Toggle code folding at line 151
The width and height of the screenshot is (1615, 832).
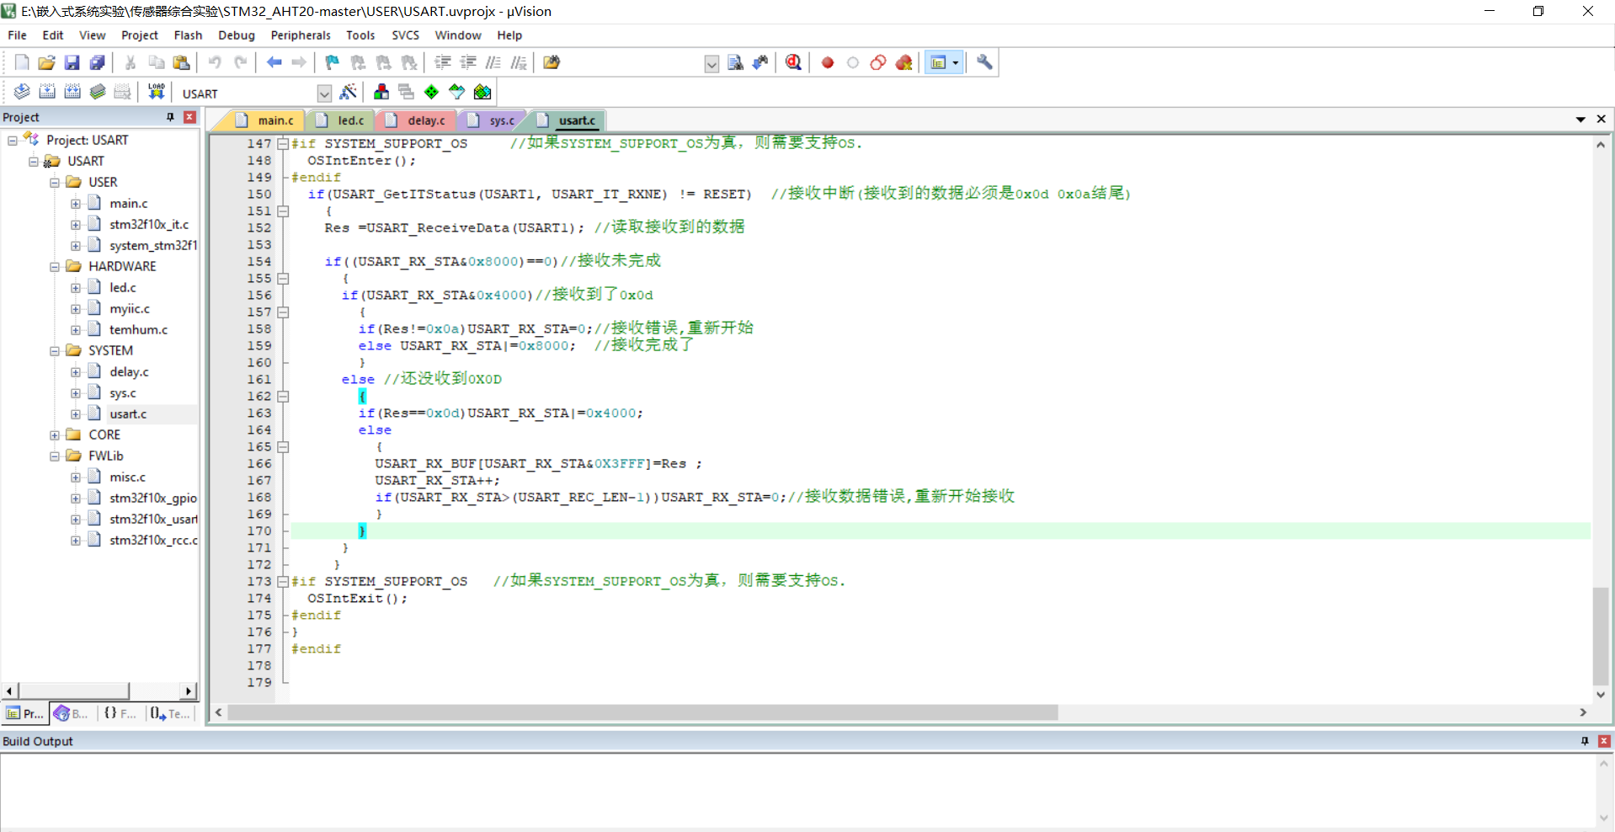(284, 211)
